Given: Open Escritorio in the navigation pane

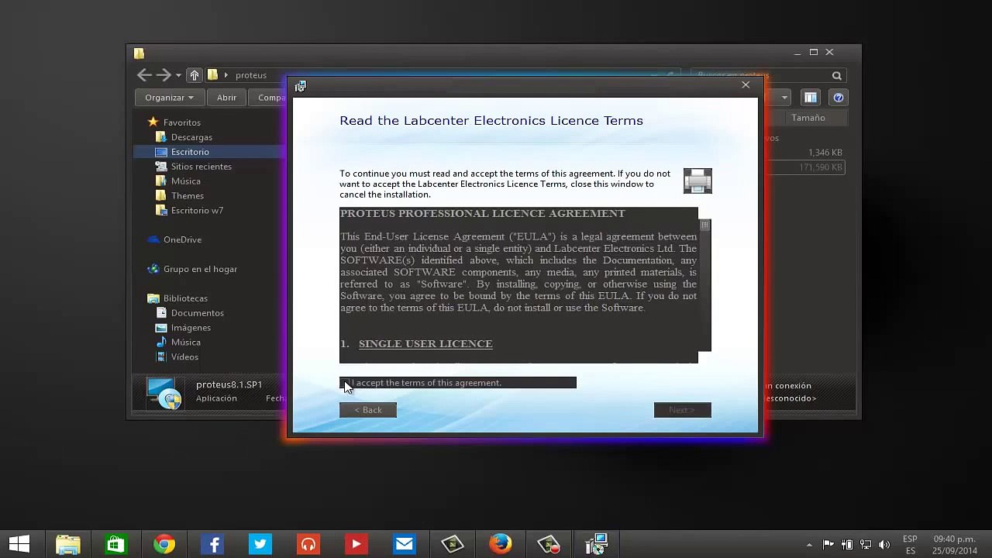Looking at the screenshot, I should pyautogui.click(x=190, y=152).
